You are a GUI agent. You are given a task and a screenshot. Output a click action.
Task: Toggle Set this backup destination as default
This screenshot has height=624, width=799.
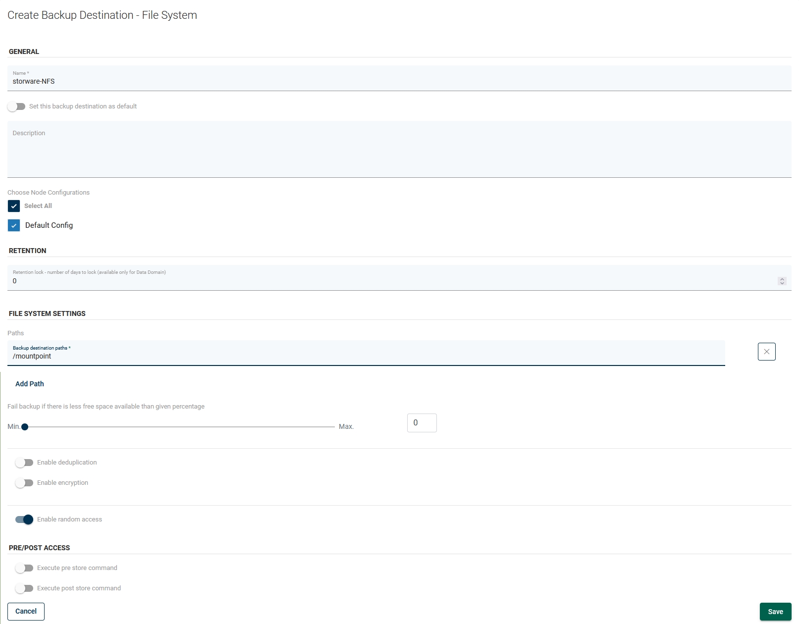16,106
